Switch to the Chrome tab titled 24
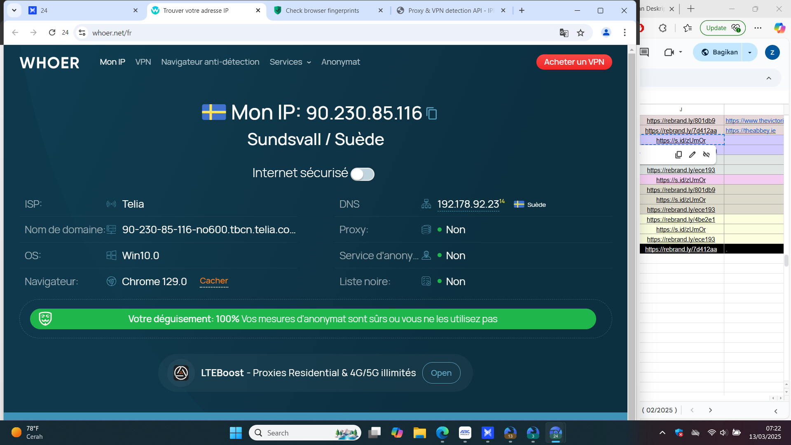The width and height of the screenshot is (791, 445). [83, 11]
